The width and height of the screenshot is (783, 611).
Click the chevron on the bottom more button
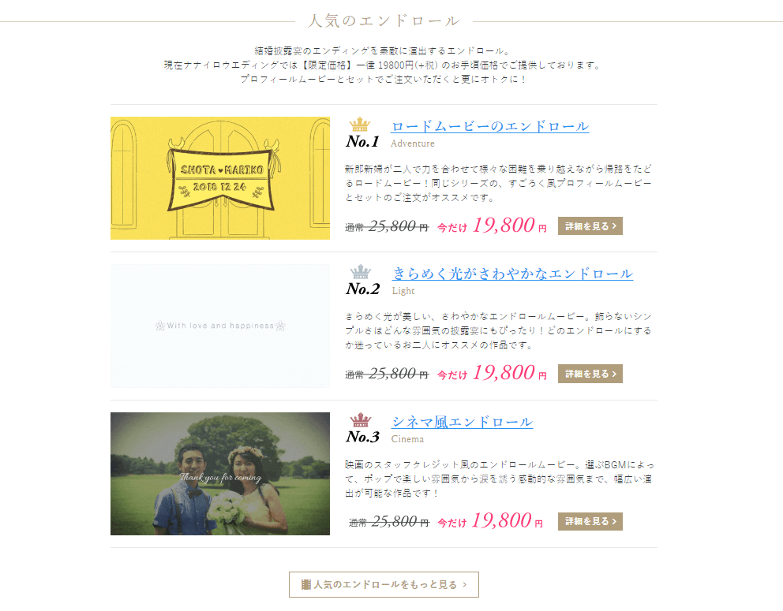(465, 584)
